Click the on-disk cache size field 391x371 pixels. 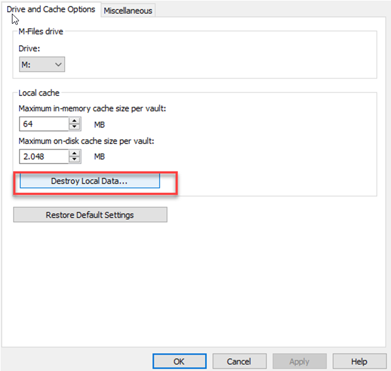pyautogui.click(x=44, y=156)
